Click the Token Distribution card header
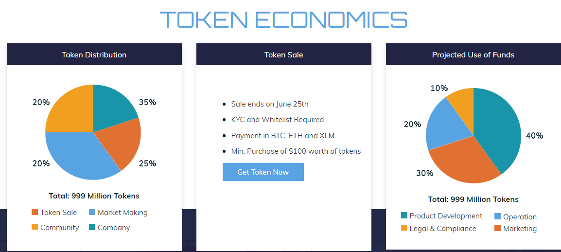Screen dimensions: 561x252 pos(94,54)
